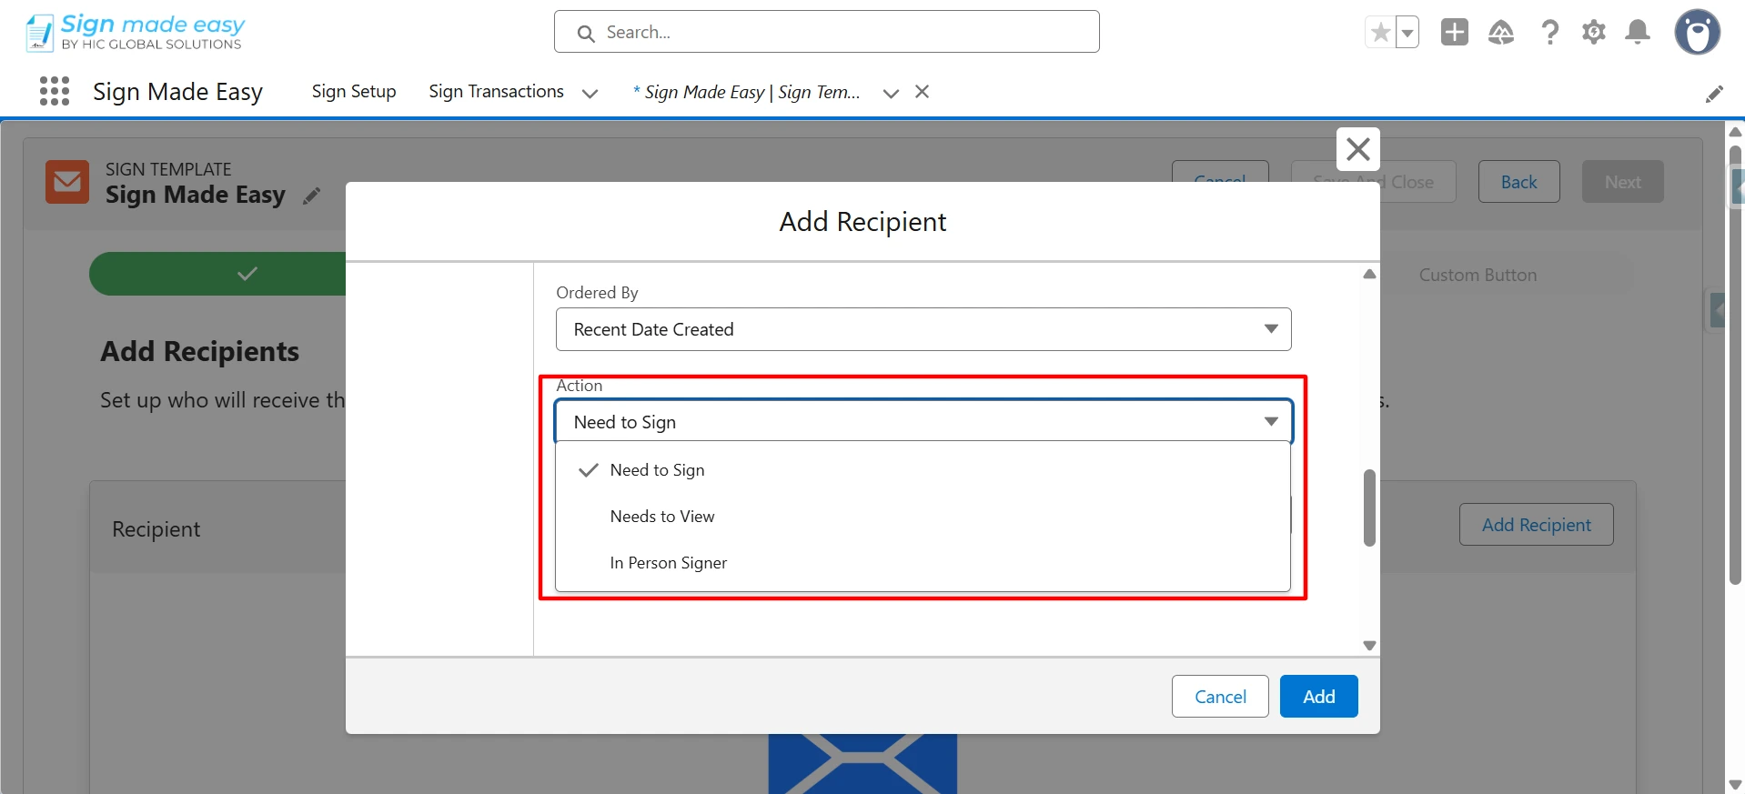
Task: Click the Recipient column header text
Action: 156,529
